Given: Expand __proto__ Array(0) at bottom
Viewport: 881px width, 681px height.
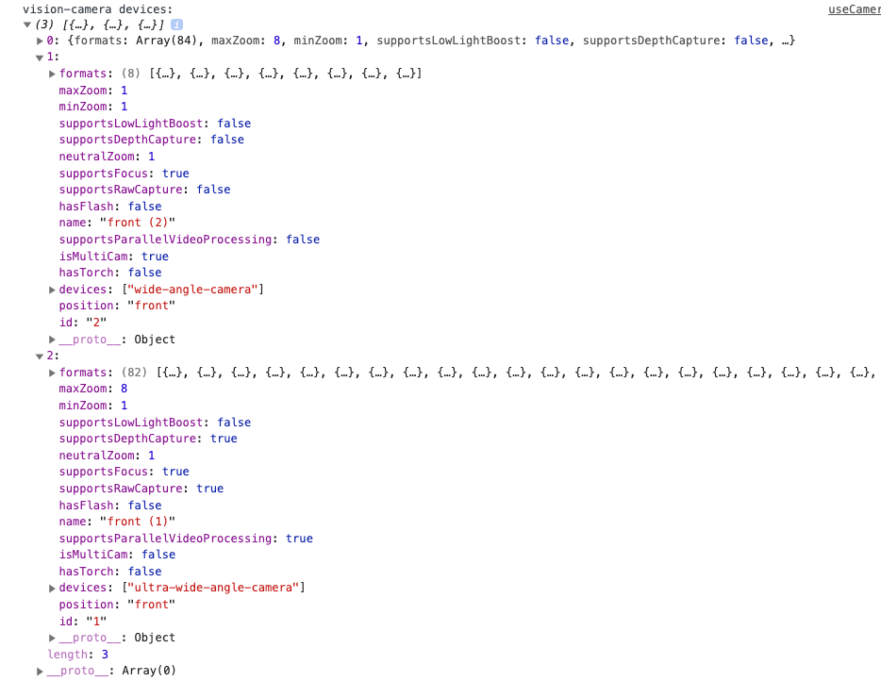Looking at the screenshot, I should pyautogui.click(x=40, y=672).
